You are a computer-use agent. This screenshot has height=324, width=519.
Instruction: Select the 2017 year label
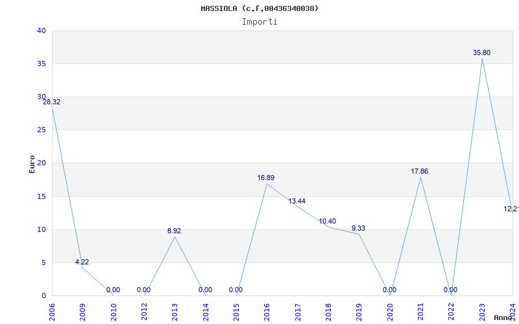[298, 312]
